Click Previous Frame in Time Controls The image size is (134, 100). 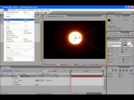[x=112, y=36]
